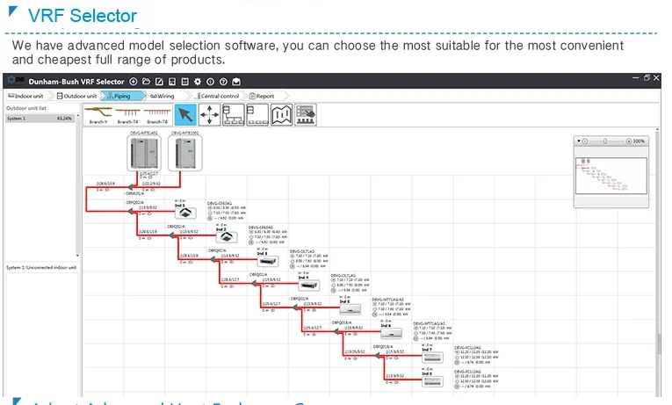Choose the four-way move pan tool

click(x=209, y=114)
